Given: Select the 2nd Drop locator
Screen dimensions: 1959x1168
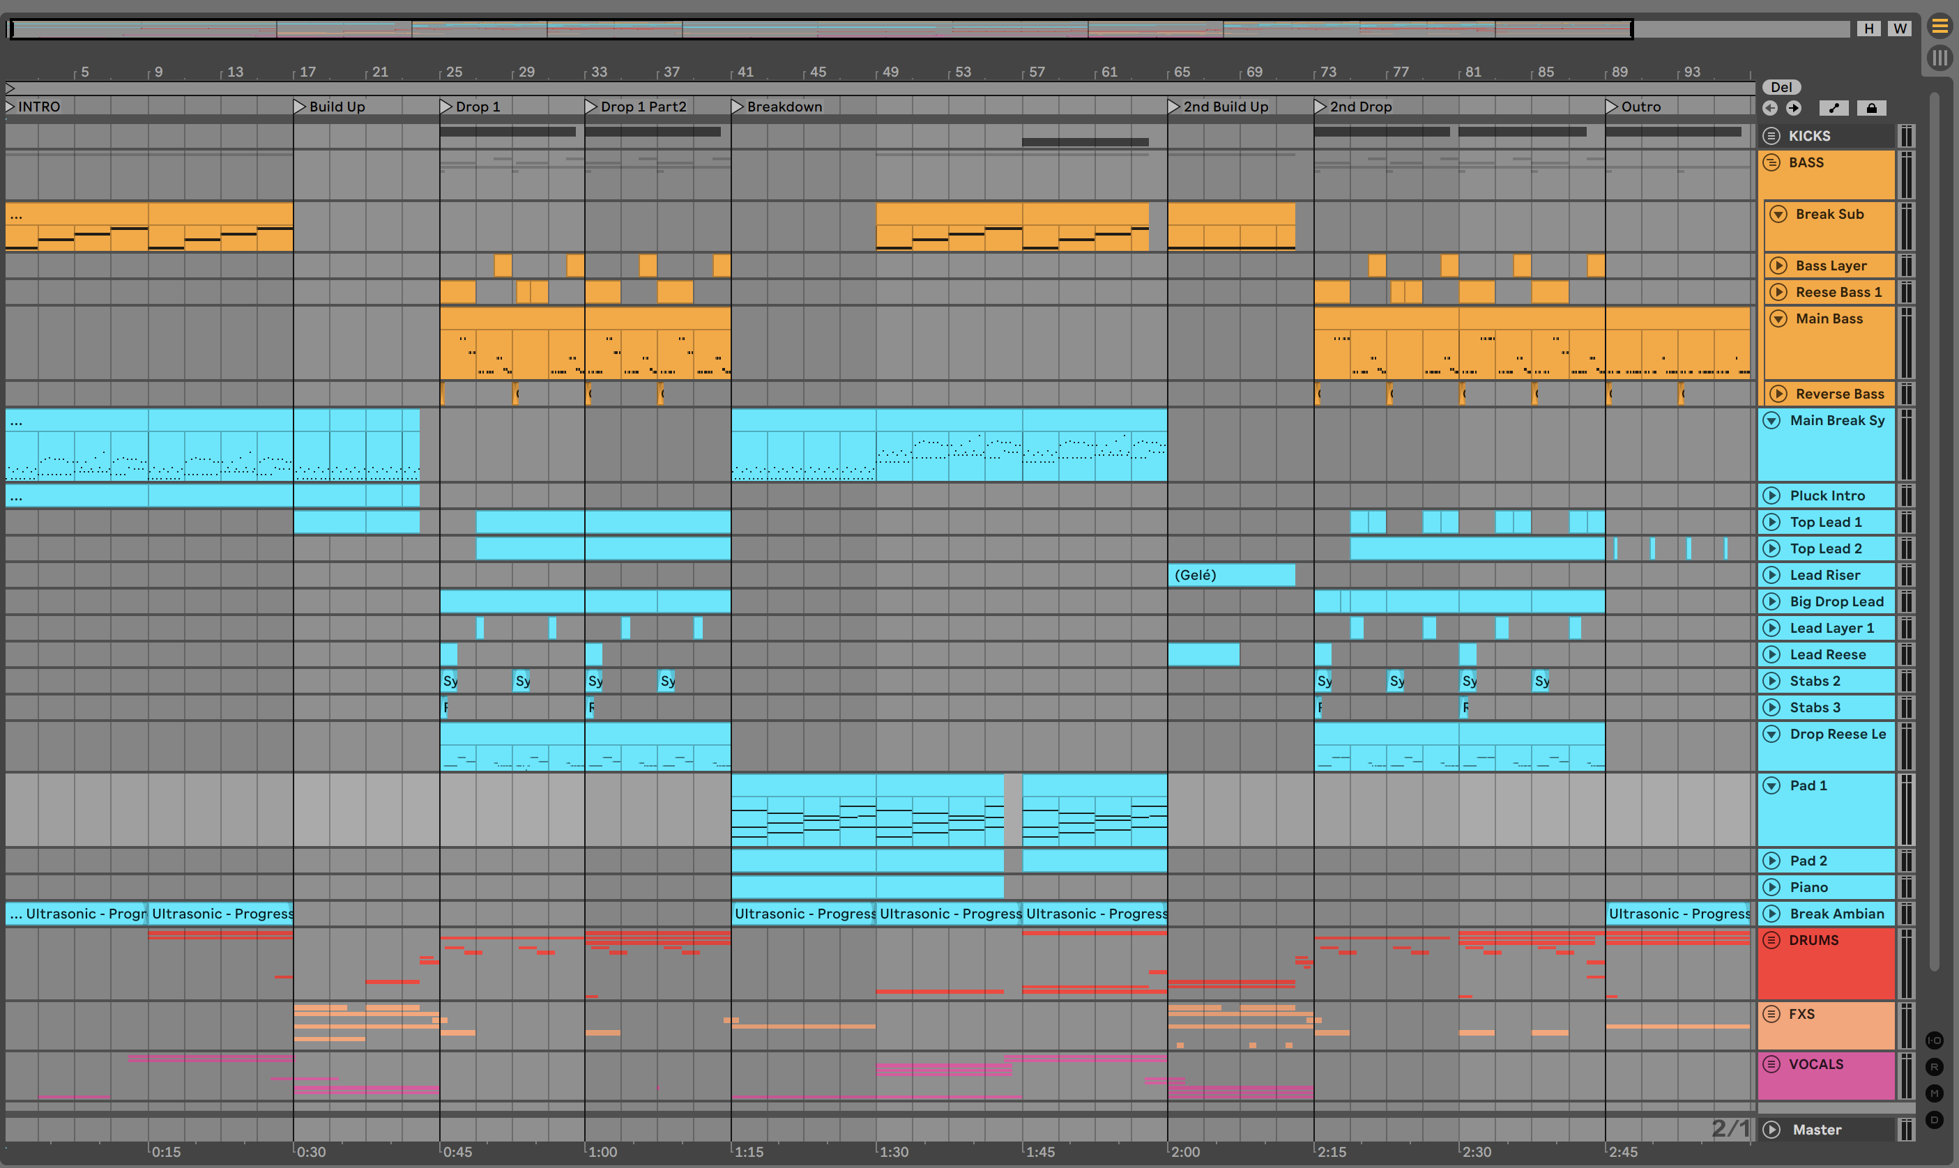Looking at the screenshot, I should 1353,106.
